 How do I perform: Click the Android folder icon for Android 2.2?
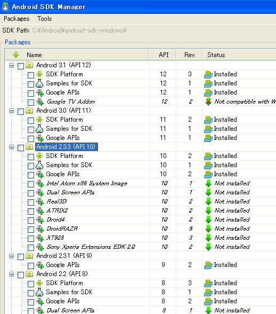29,274
